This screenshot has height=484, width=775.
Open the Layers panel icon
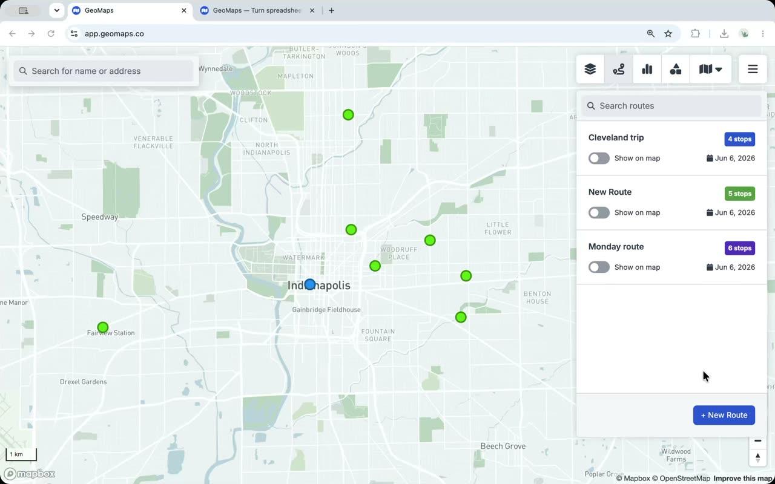pos(590,70)
